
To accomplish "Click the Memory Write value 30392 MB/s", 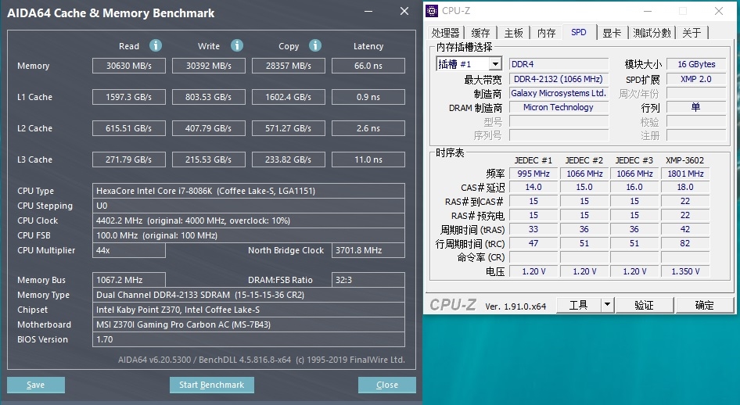I will click(x=209, y=66).
